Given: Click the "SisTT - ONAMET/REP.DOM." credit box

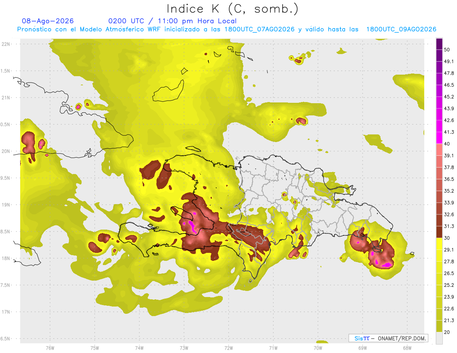Looking at the screenshot, I should 388,338.
